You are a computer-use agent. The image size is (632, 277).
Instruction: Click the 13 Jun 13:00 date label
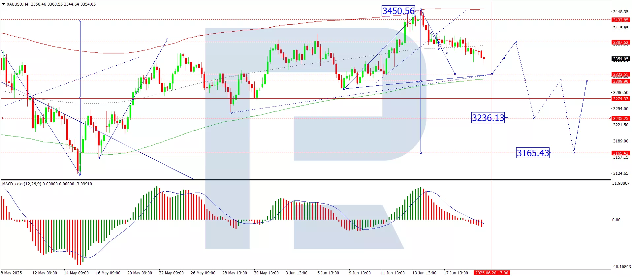(x=424, y=273)
